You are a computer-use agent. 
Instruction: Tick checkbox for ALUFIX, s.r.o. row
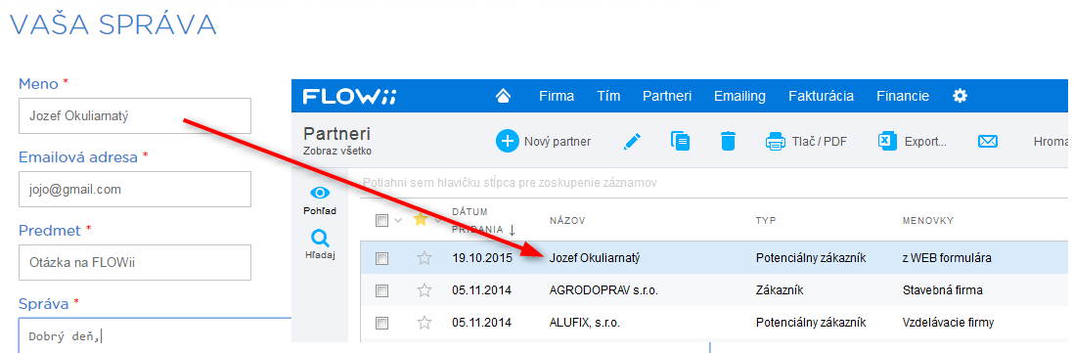point(381,323)
